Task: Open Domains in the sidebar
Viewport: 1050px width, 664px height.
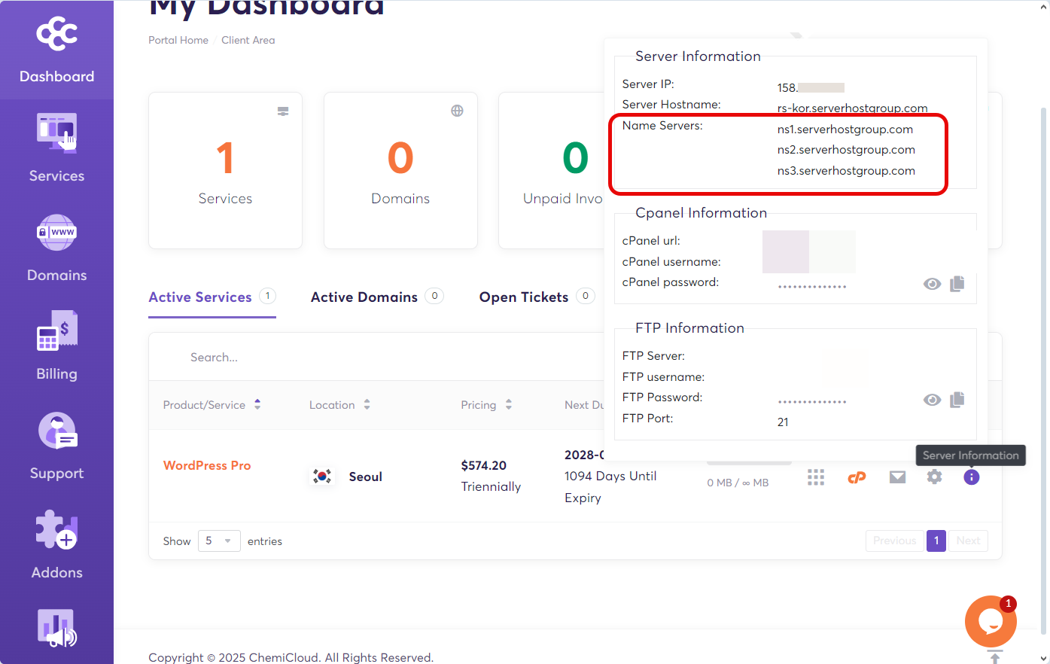Action: (x=56, y=248)
